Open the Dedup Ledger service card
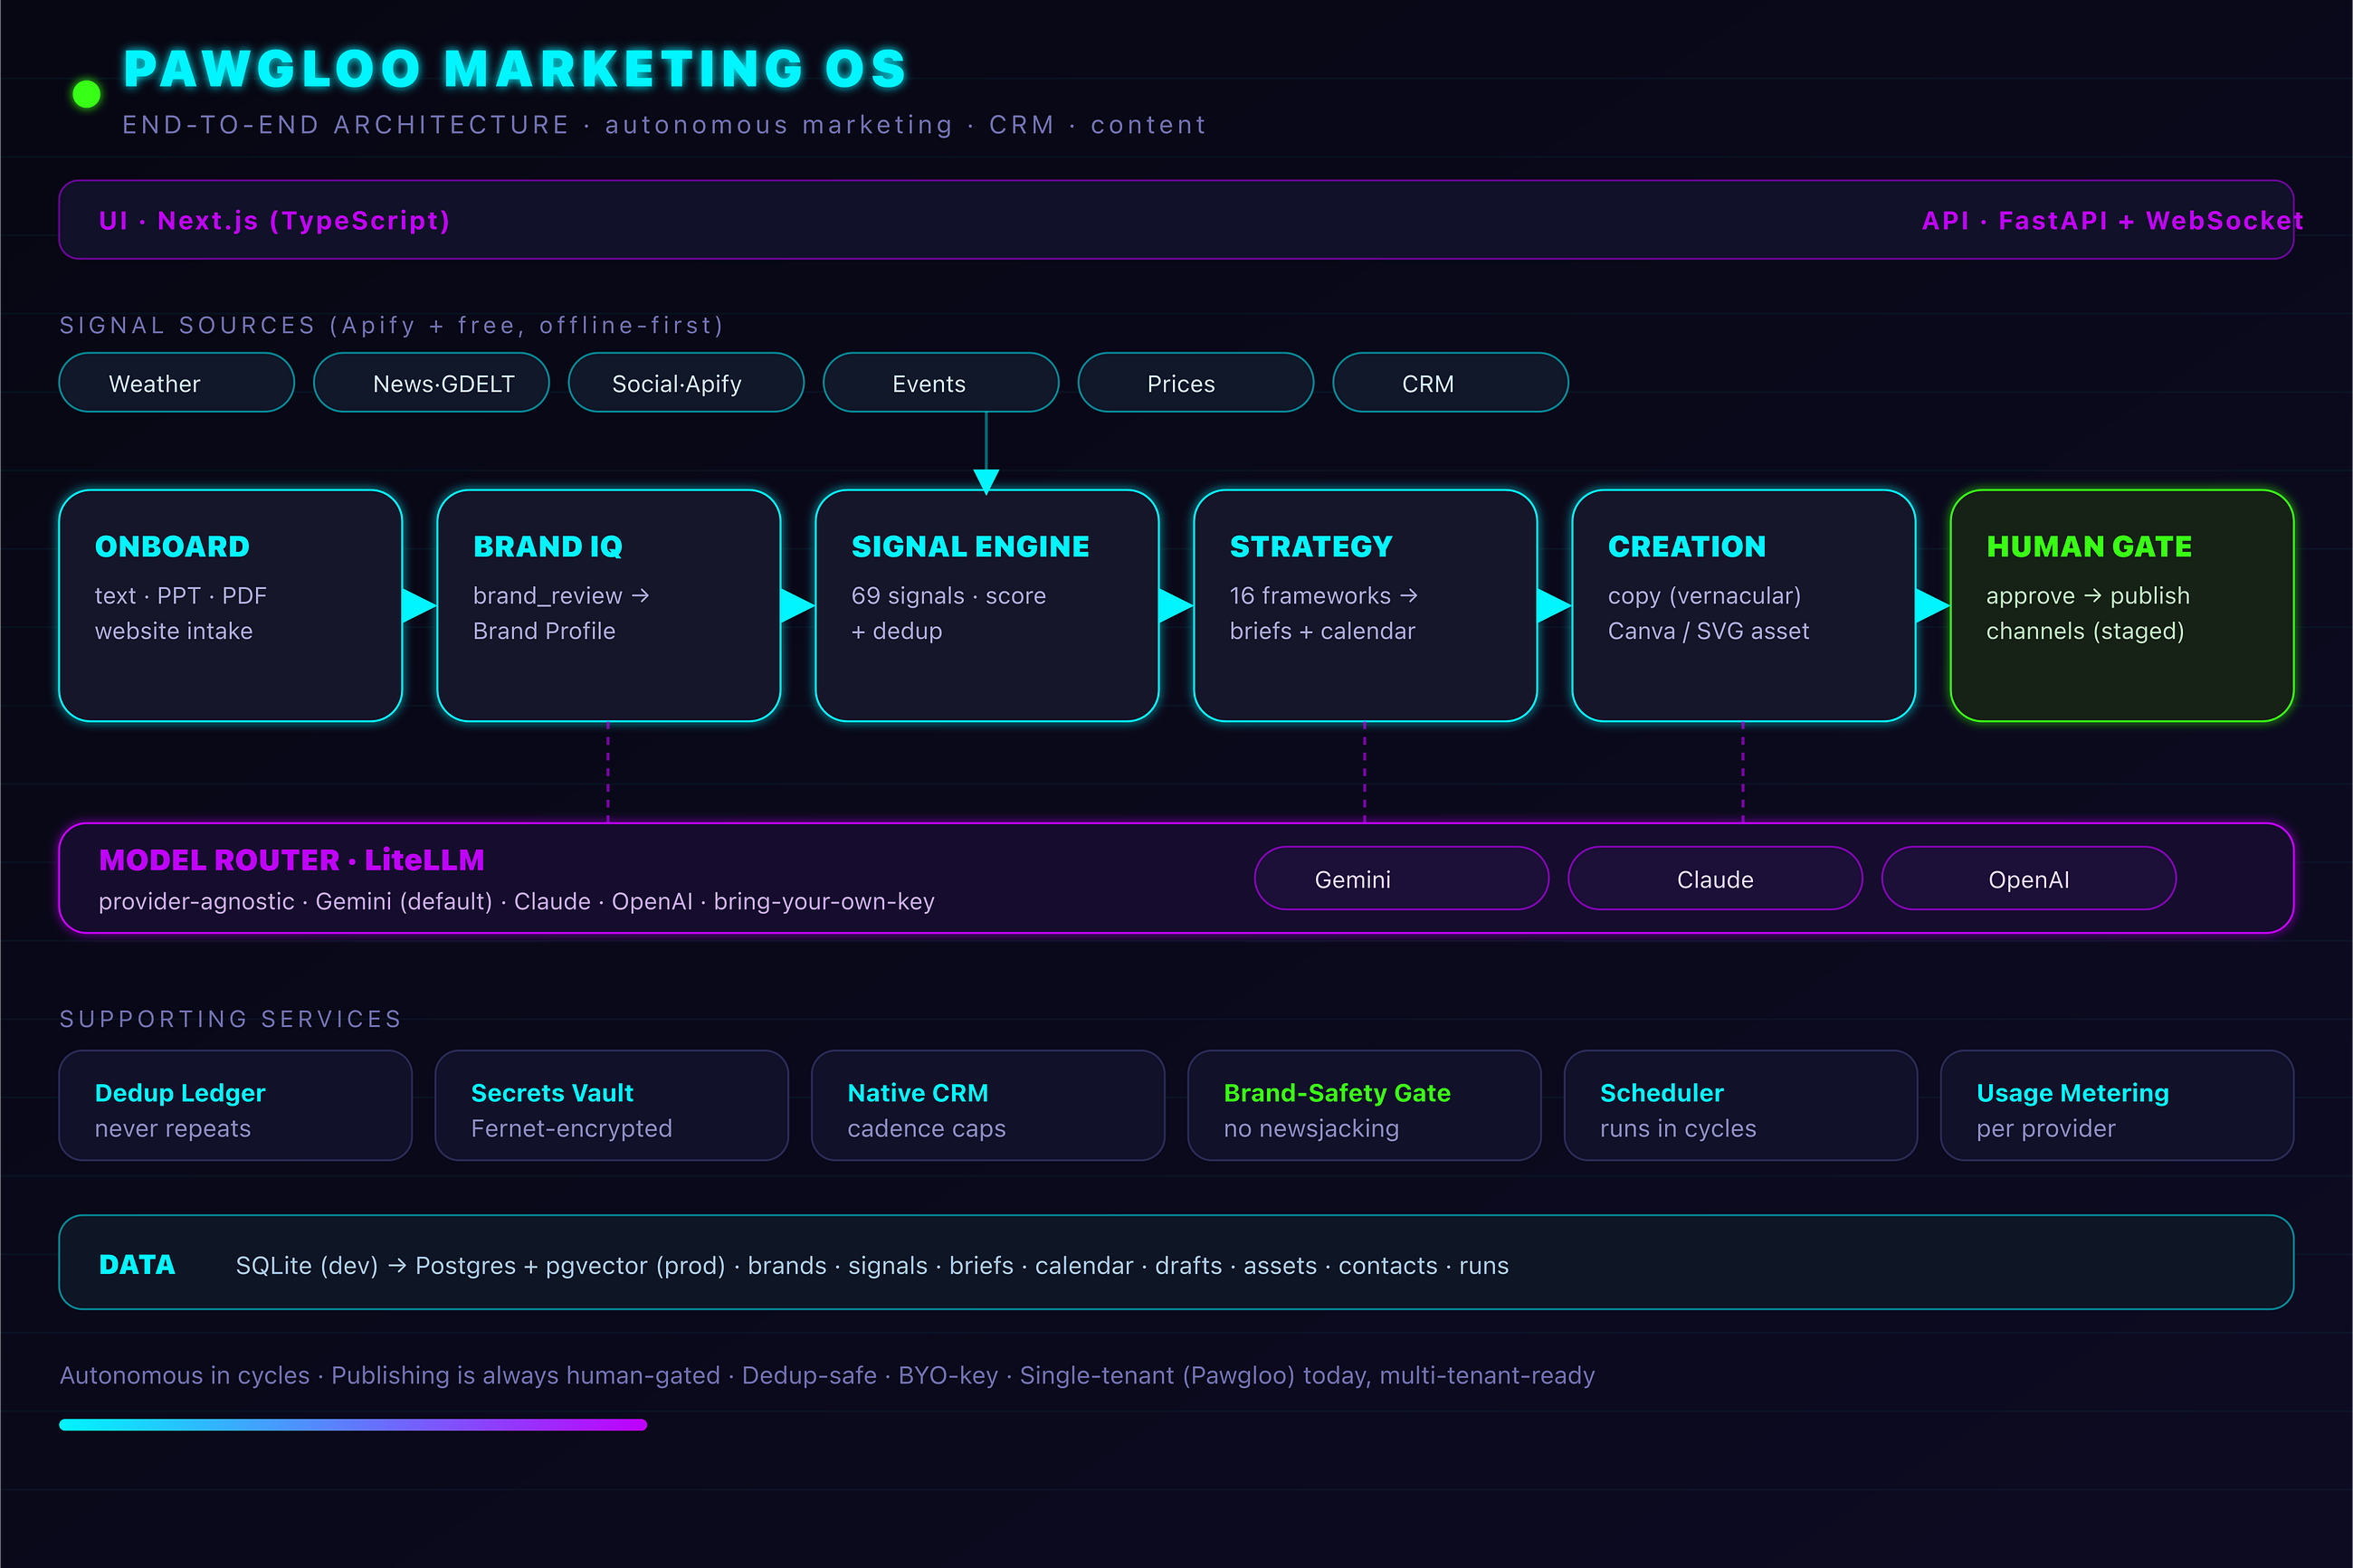The image size is (2353, 1568). click(236, 1105)
